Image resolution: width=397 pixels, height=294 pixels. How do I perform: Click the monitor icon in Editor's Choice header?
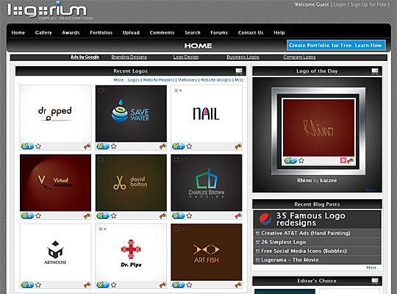pos(375,281)
